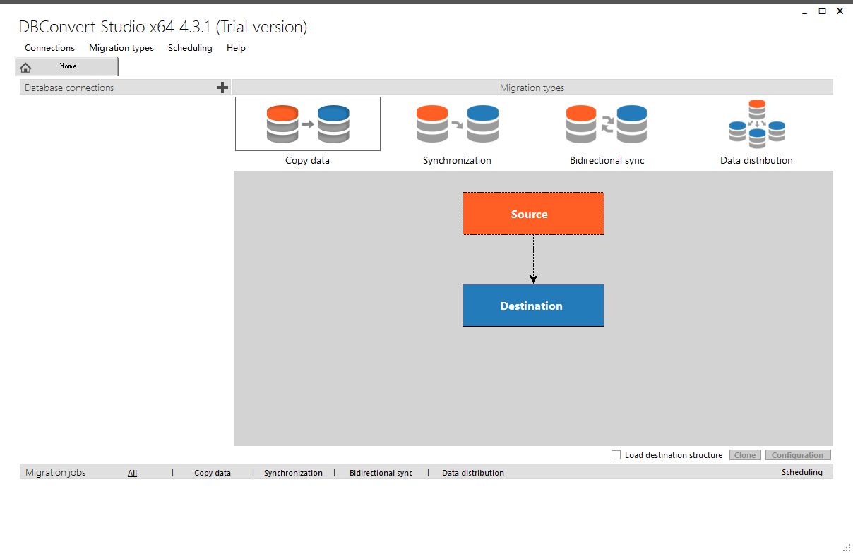
Task: Click the Clone button
Action: (x=745, y=455)
